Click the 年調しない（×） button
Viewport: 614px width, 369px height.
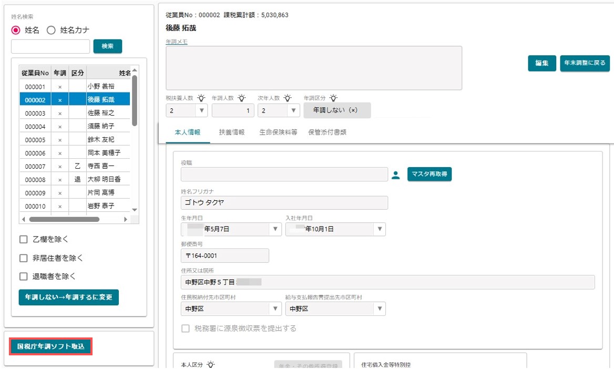tap(337, 110)
